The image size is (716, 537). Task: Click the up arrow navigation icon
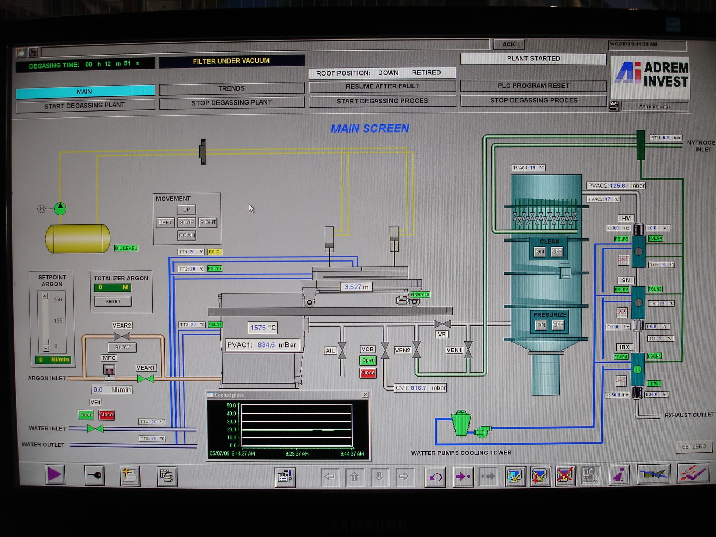click(355, 477)
